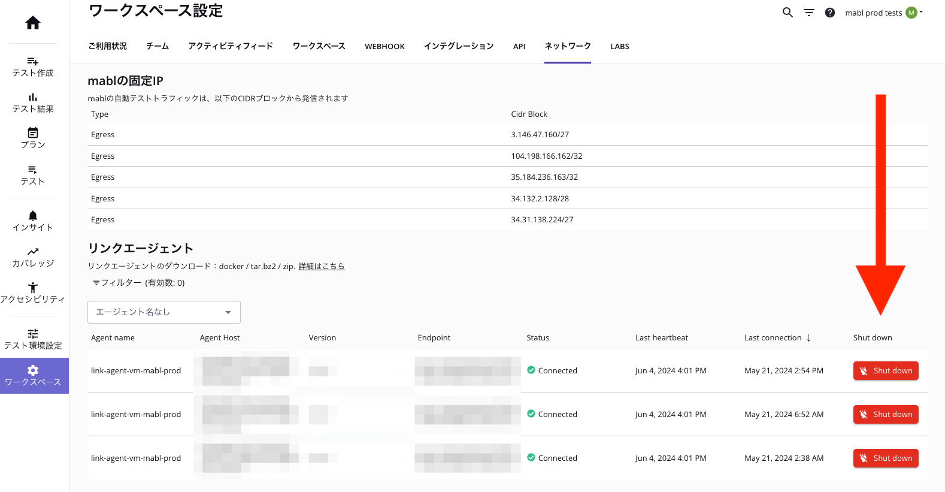Click Endpoint column header
945x492 pixels.
(x=434, y=338)
